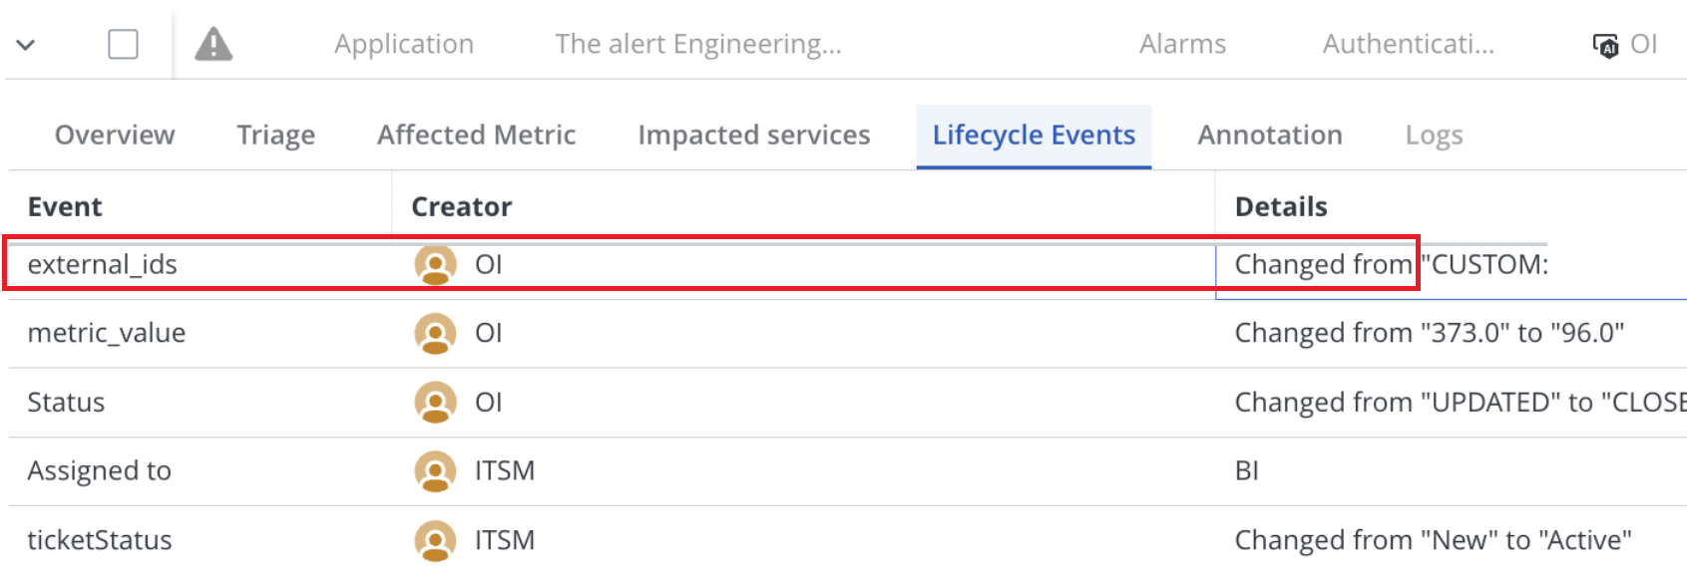This screenshot has width=1687, height=569.
Task: Open the Impacted services tab
Action: (753, 136)
